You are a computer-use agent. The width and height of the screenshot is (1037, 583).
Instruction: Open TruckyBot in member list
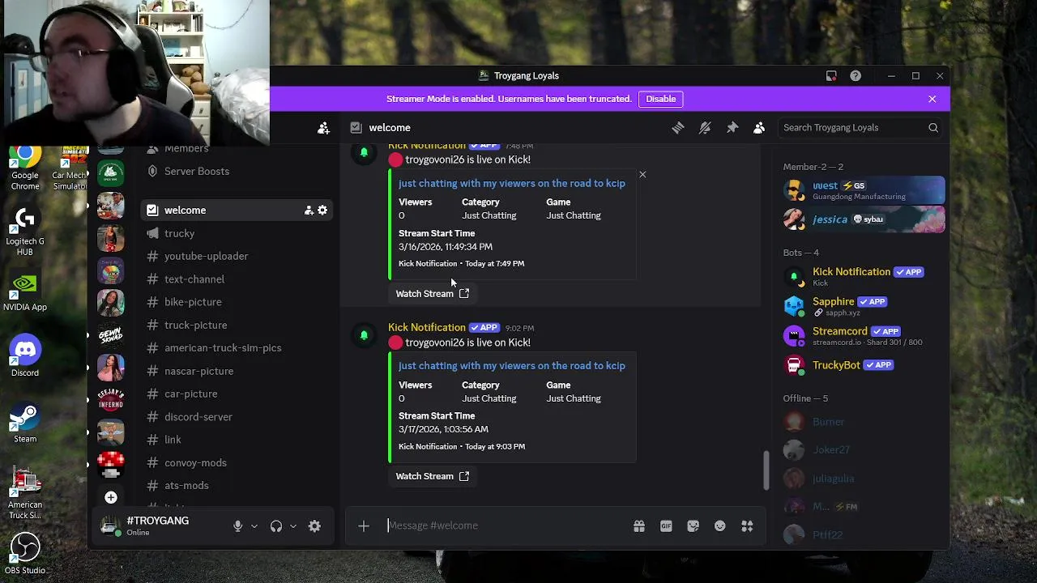click(864, 365)
